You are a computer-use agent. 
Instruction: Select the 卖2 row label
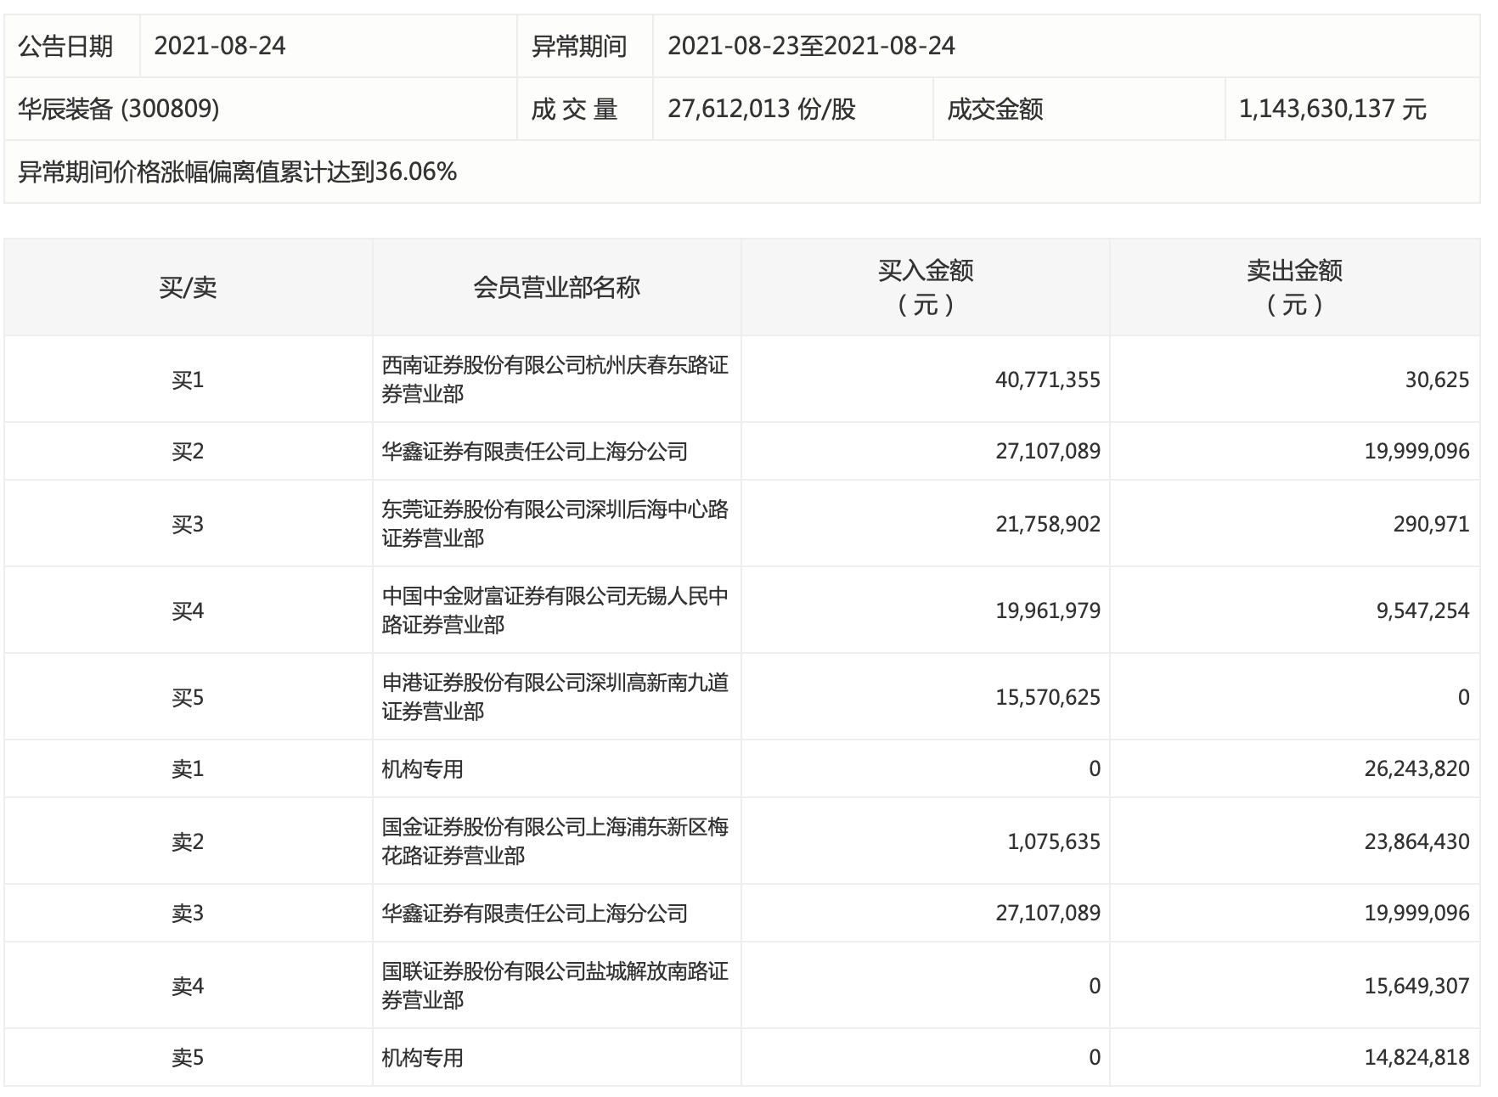coord(188,841)
